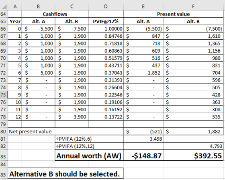Click the 1,156 present value cell
The width and height of the screenshot is (225, 180).
193,51
